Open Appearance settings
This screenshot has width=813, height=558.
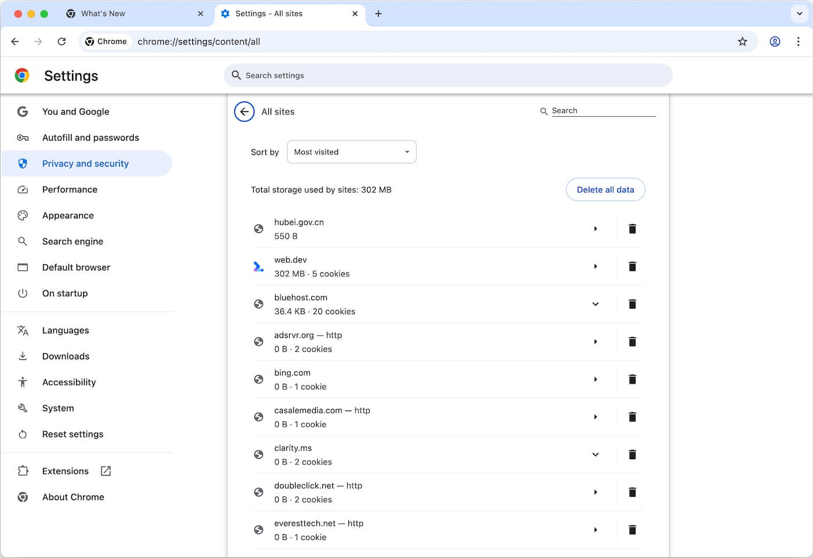tap(87, 215)
